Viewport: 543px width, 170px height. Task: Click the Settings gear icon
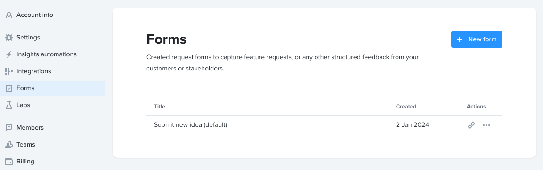coord(9,37)
